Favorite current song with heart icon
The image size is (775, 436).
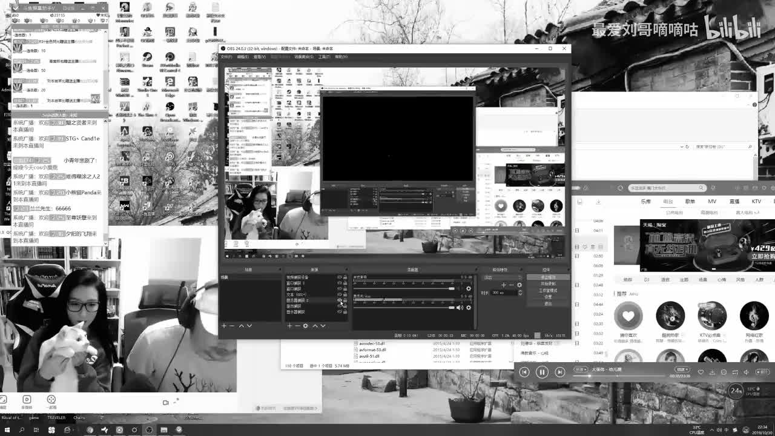click(x=701, y=372)
